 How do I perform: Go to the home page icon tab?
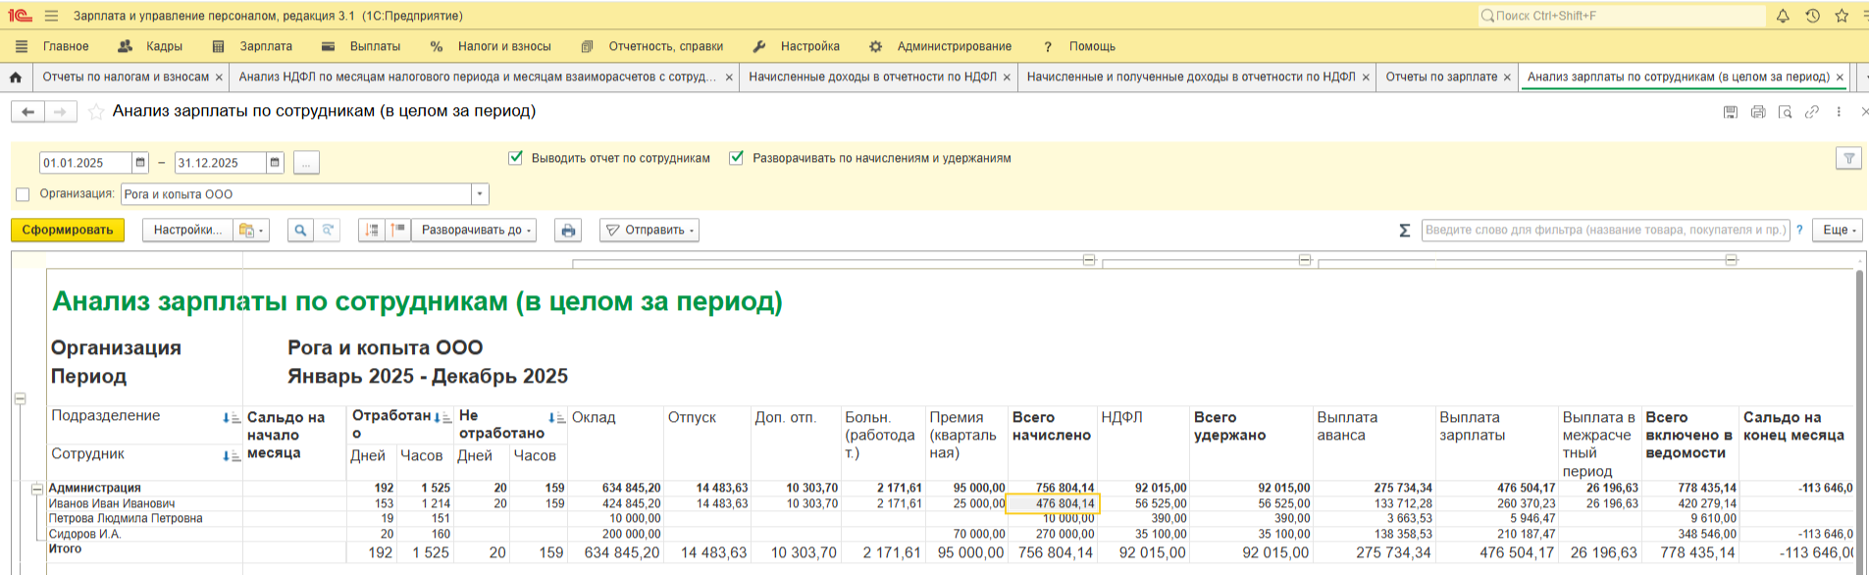click(x=16, y=77)
